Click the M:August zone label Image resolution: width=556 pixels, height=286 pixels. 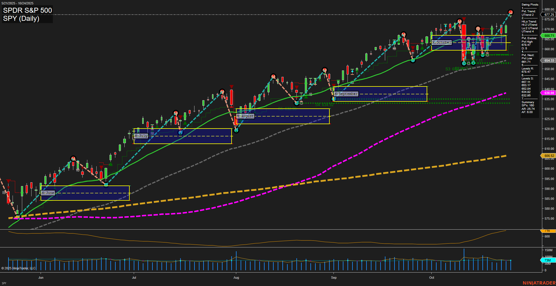click(246, 116)
